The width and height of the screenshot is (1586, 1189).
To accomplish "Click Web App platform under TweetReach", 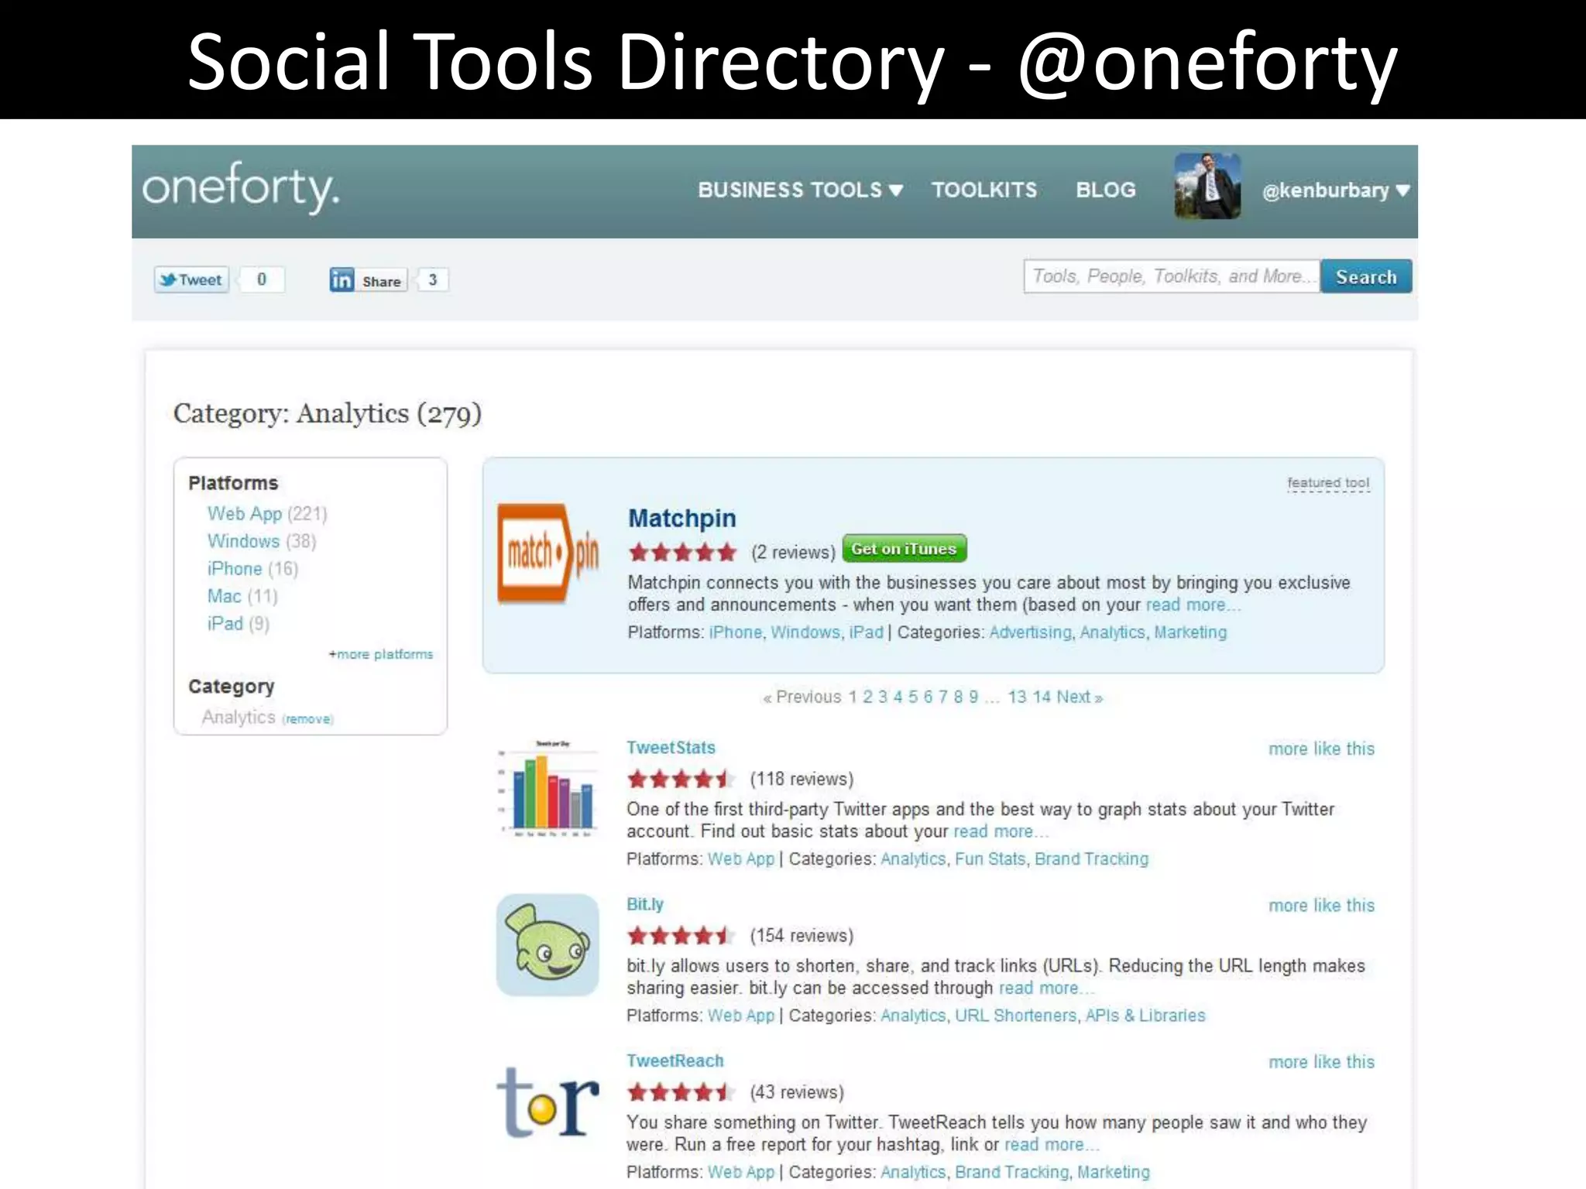I will pos(741,1173).
